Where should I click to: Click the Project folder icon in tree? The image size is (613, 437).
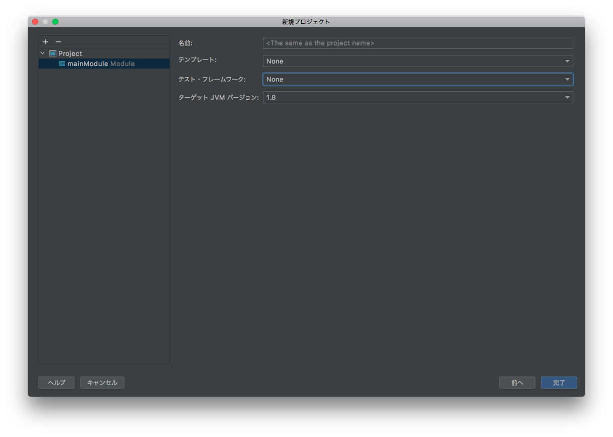[53, 53]
